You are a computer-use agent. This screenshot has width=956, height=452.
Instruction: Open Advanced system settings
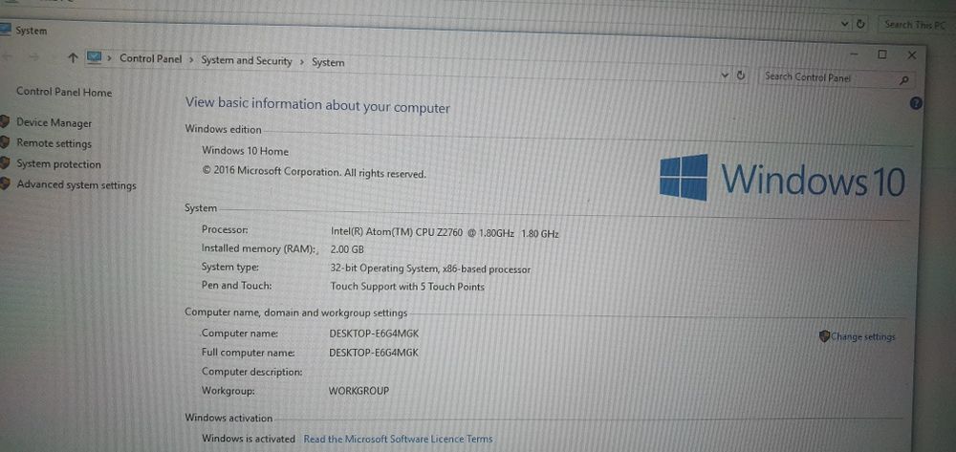76,184
